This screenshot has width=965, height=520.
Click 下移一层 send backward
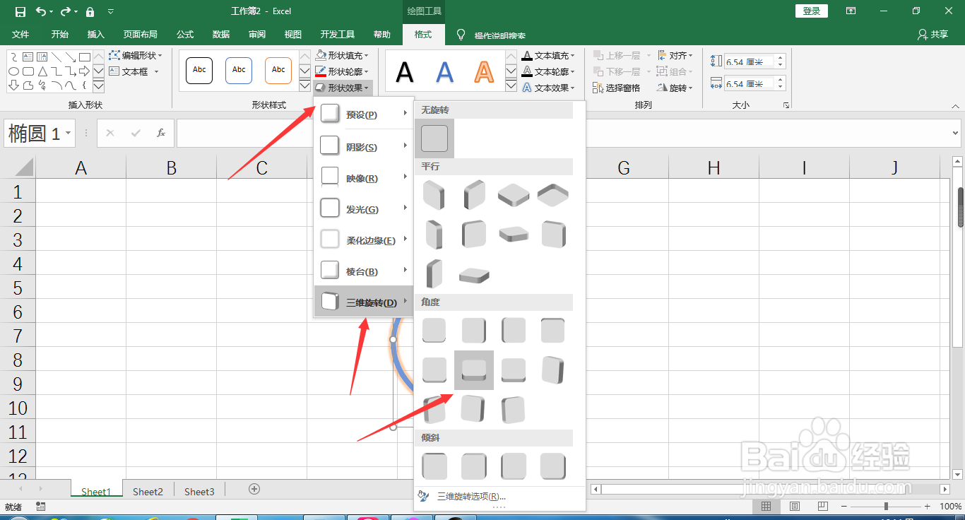pyautogui.click(x=620, y=71)
